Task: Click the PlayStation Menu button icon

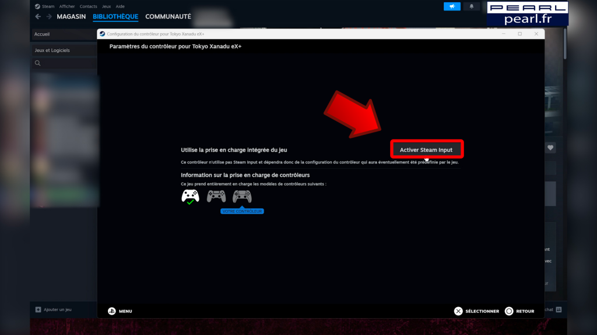Action: [x=112, y=311]
